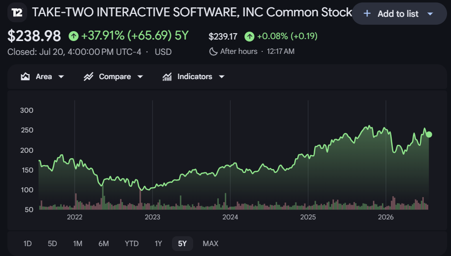Open the Area chart style dropdown

[42, 77]
